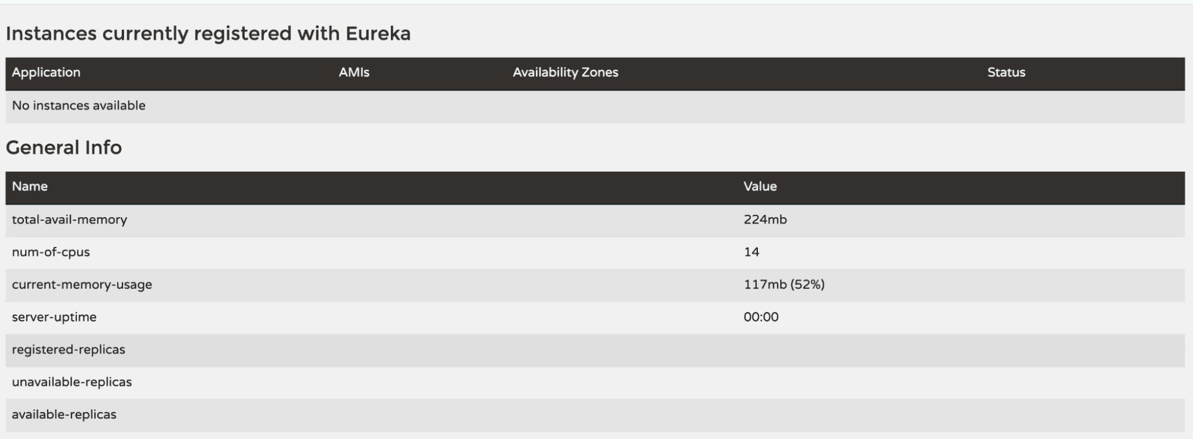Click the Value column header
The width and height of the screenshot is (1193, 439).
click(x=760, y=187)
